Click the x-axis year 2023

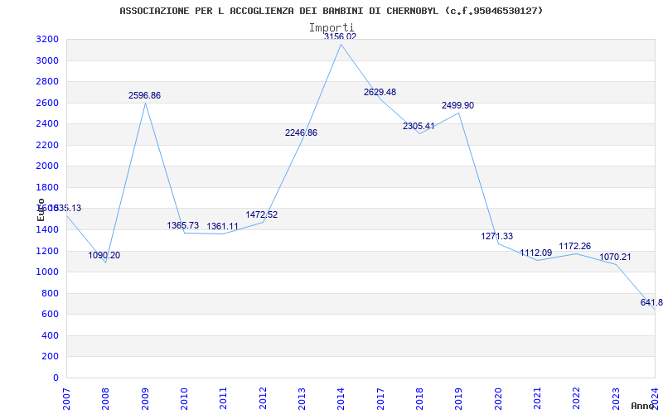click(616, 399)
